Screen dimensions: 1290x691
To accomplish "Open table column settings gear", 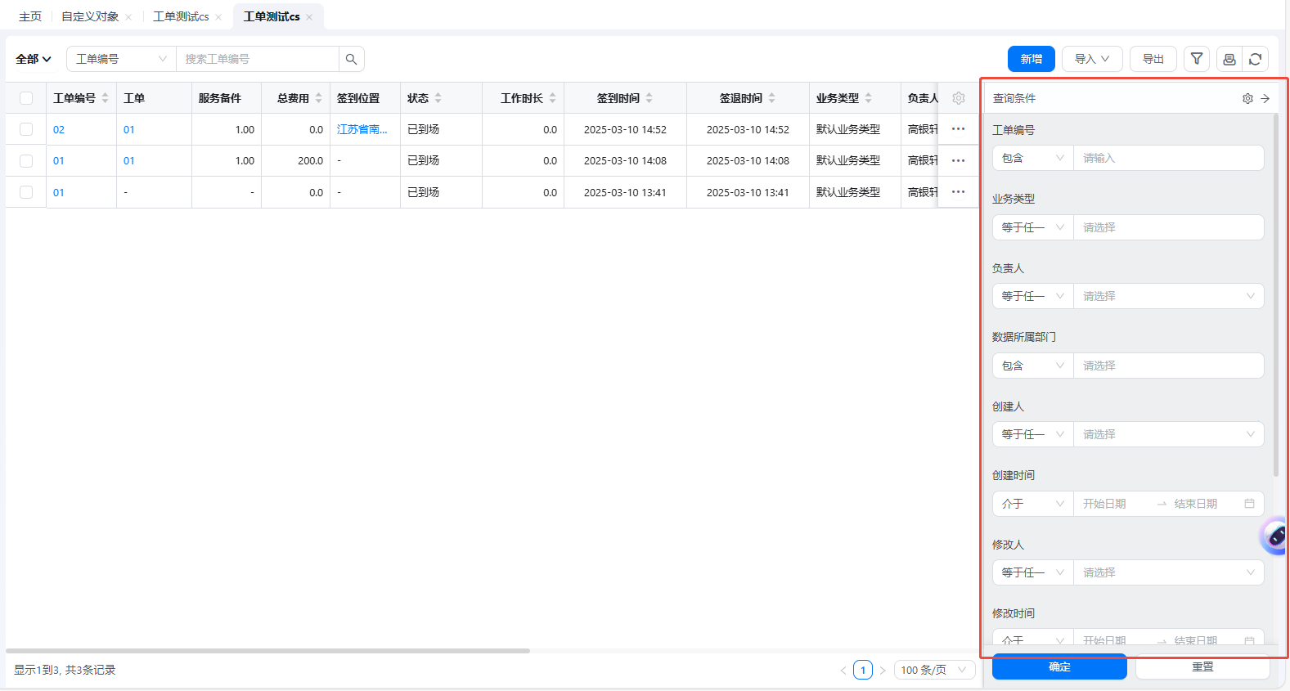I will (x=959, y=98).
